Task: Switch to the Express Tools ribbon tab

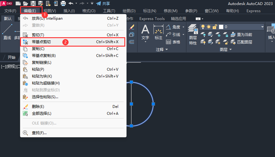Action: click(x=152, y=18)
